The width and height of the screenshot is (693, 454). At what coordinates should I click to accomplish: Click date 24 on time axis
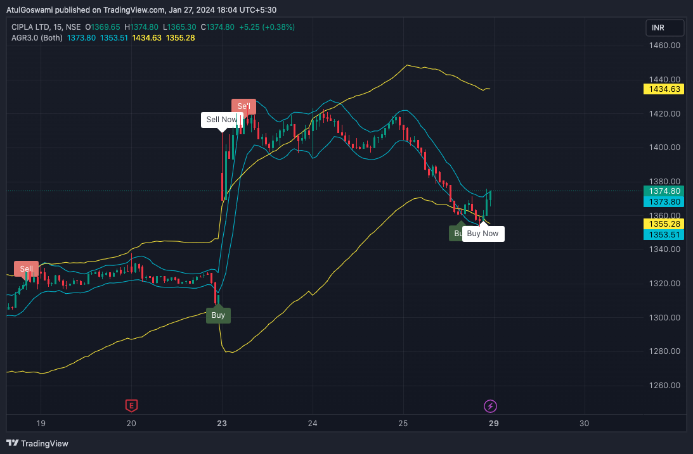(313, 423)
